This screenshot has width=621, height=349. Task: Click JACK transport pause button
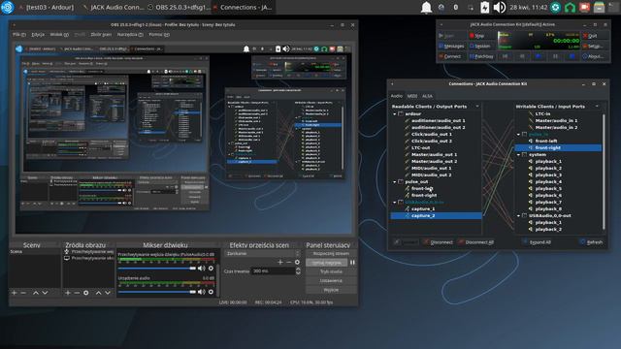[555, 56]
